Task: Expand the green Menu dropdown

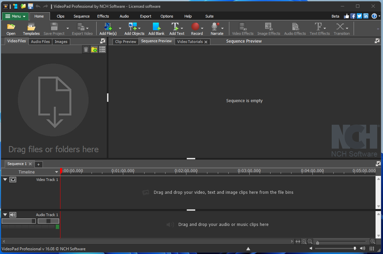Action: coord(15,16)
